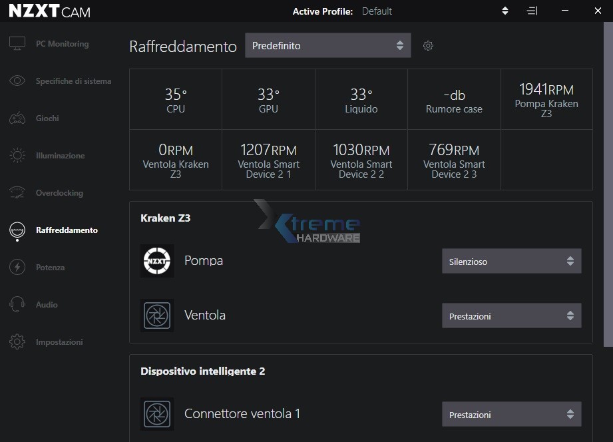This screenshot has height=442, width=613.
Task: Expand the Kraken Ventola Prestazioni dropdown
Action: (511, 316)
